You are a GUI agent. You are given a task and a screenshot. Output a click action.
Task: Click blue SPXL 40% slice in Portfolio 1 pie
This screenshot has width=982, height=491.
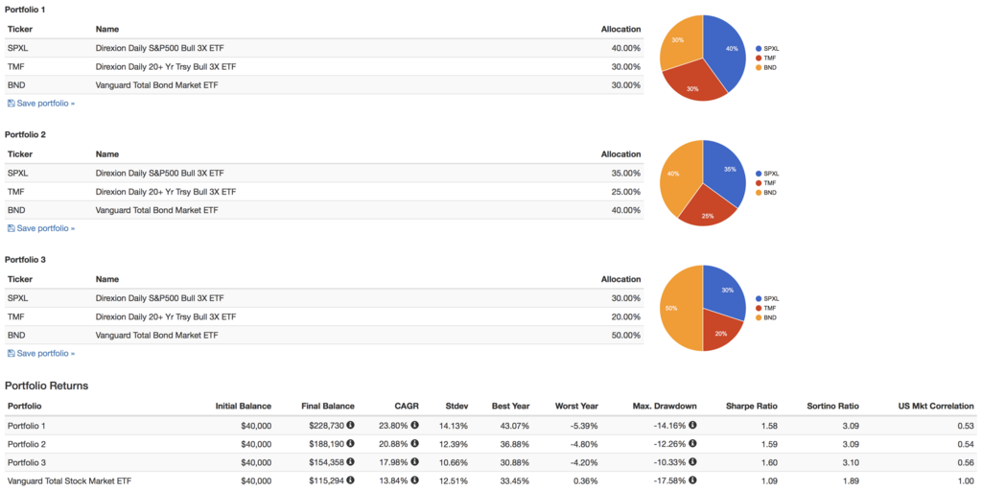tap(727, 54)
